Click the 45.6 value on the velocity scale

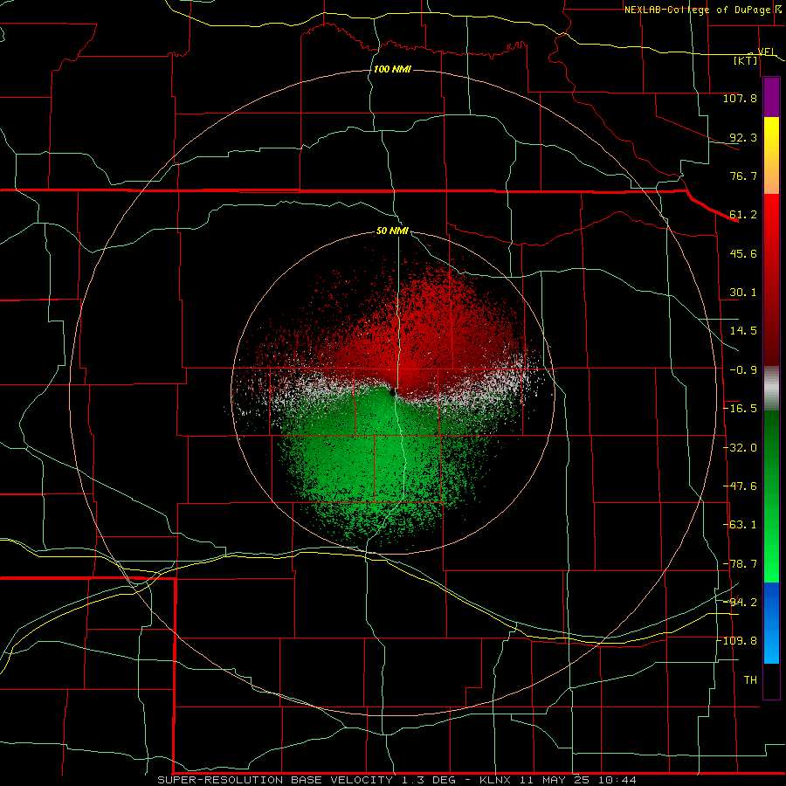pyautogui.click(x=743, y=253)
